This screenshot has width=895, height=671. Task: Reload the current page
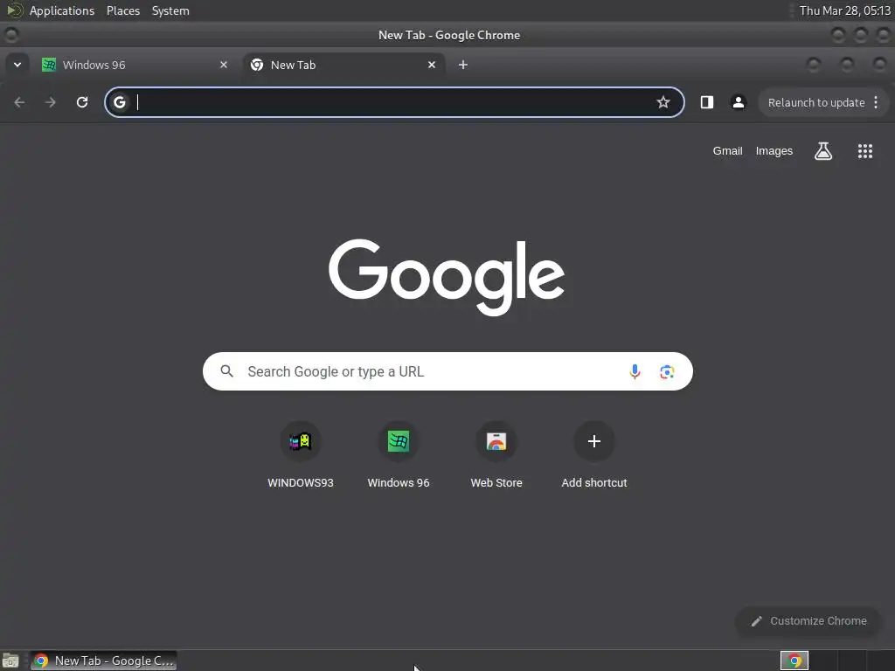coord(82,102)
